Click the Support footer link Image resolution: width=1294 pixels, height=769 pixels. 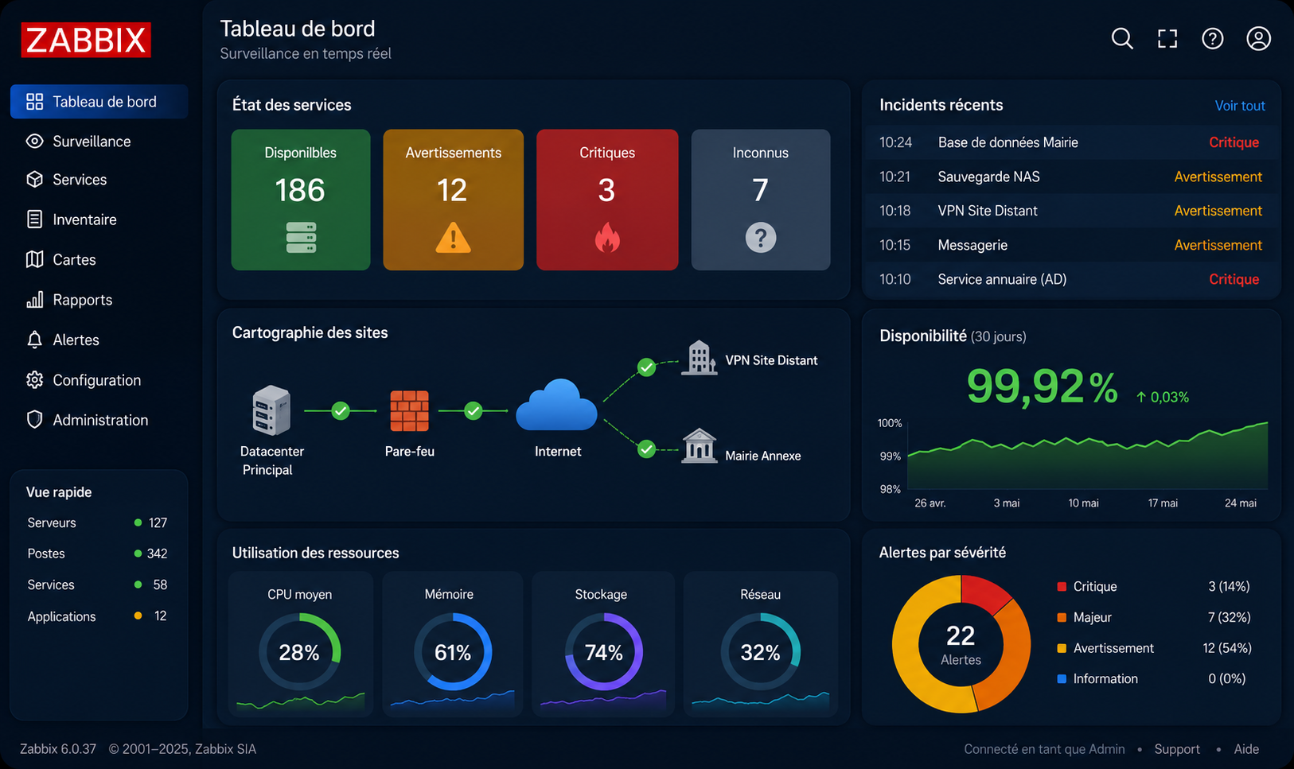point(1177,749)
